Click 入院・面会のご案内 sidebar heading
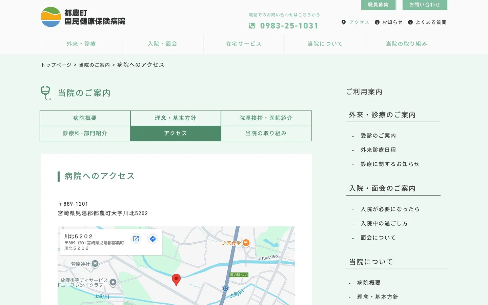This screenshot has width=488, height=305. pyautogui.click(x=382, y=188)
